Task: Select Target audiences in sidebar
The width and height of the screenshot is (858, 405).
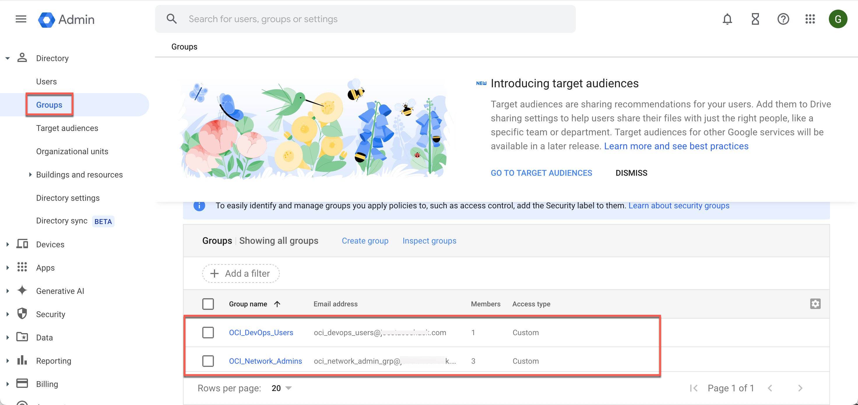Action: click(x=67, y=128)
